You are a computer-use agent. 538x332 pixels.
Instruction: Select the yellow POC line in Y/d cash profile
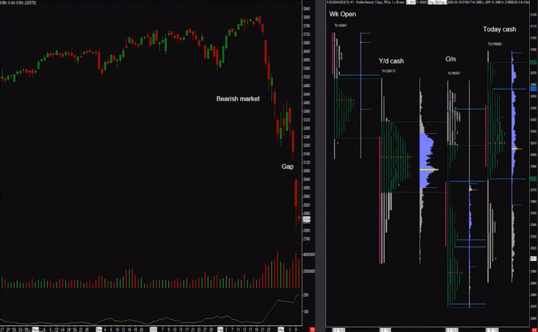click(429, 169)
